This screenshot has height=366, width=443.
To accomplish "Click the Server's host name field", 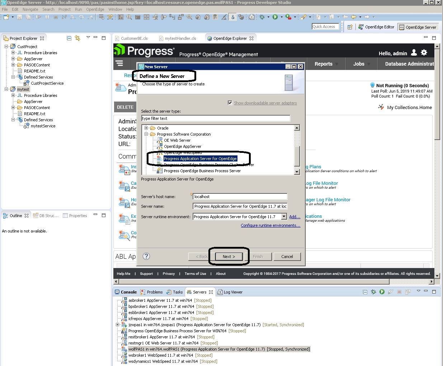I will [240, 197].
